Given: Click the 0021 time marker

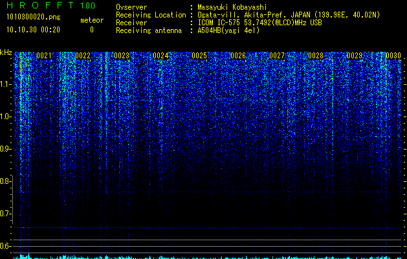Looking at the screenshot, I should (x=44, y=56).
